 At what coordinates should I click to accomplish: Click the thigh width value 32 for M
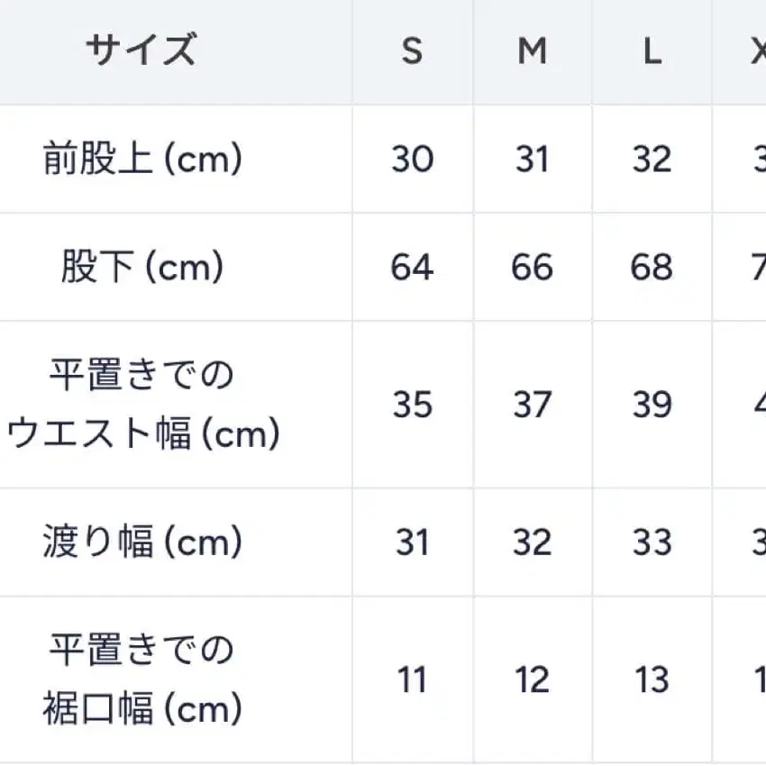tap(532, 543)
